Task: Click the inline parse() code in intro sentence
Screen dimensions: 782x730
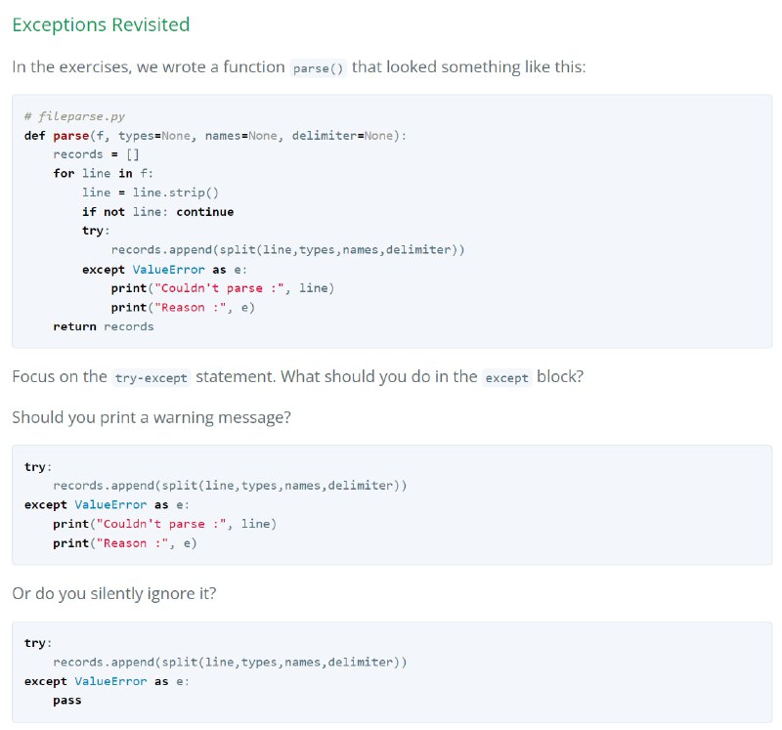Action: click(319, 67)
